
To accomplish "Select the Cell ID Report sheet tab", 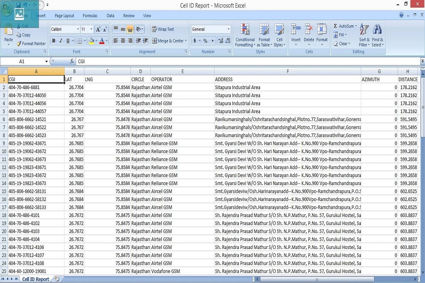I will (x=35, y=279).
